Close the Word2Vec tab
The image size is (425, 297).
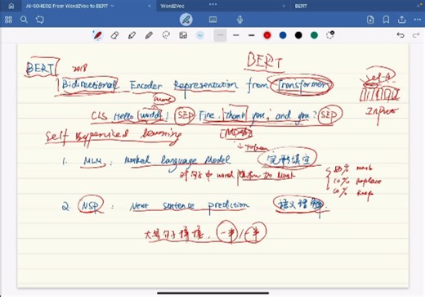coord(284,6)
